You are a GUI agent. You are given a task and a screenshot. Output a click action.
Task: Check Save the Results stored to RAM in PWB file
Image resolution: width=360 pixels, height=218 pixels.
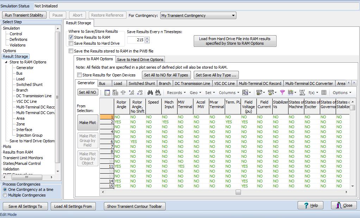71,51
